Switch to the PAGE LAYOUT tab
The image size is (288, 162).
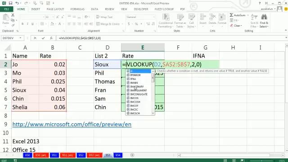(55, 9)
